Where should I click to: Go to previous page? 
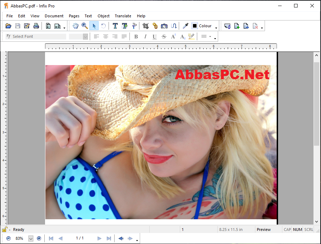[60, 238]
